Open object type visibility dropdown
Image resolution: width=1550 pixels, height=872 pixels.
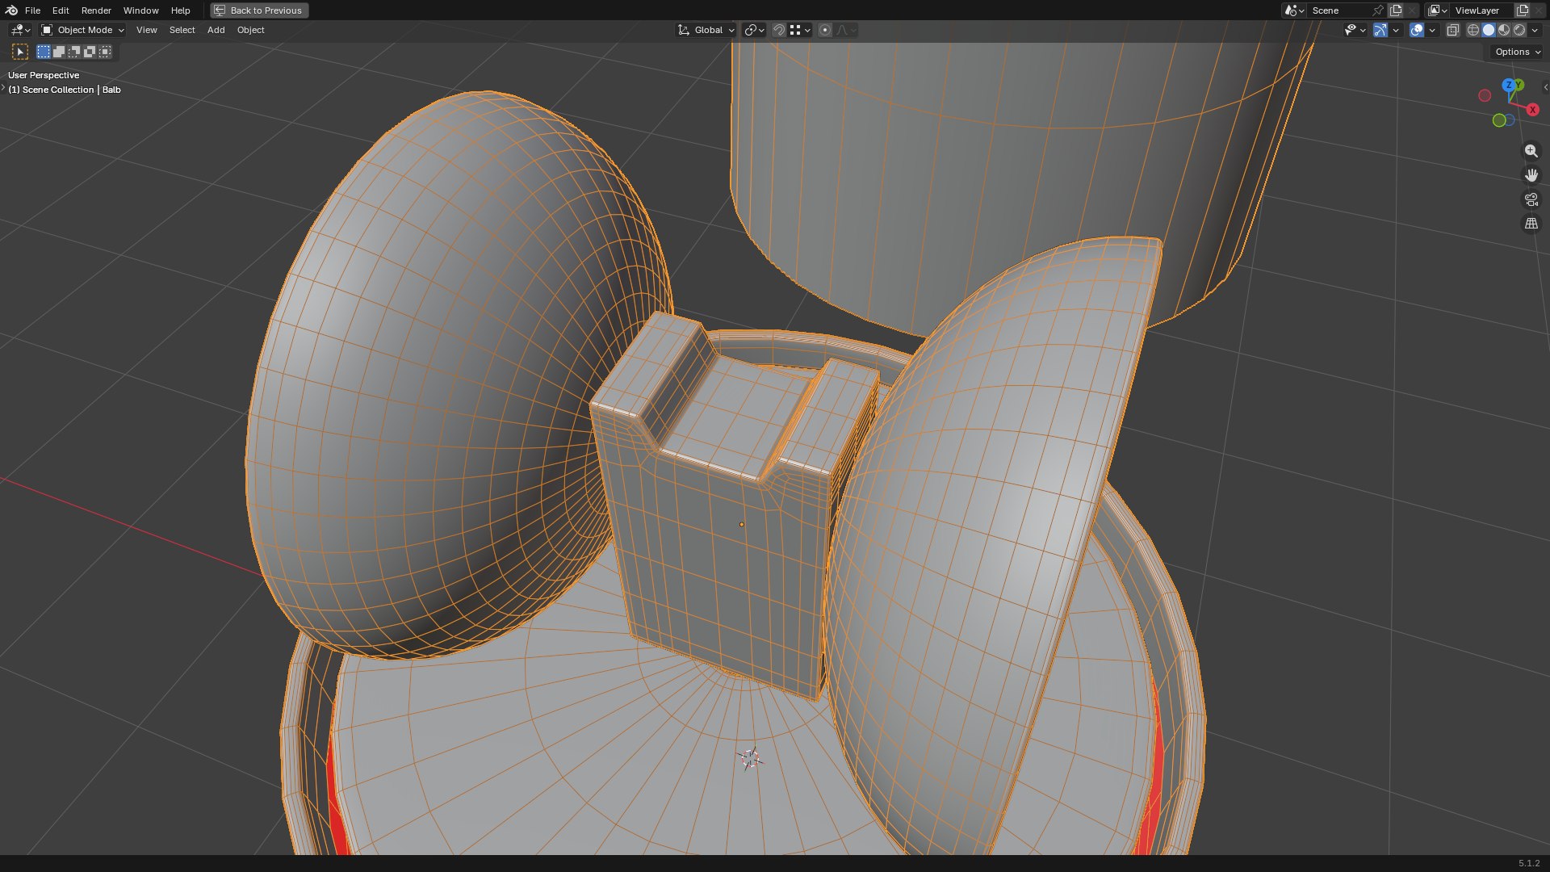1355,30
